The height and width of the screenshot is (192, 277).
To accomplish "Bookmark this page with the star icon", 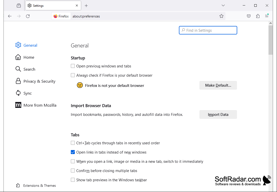I will pos(221,16).
